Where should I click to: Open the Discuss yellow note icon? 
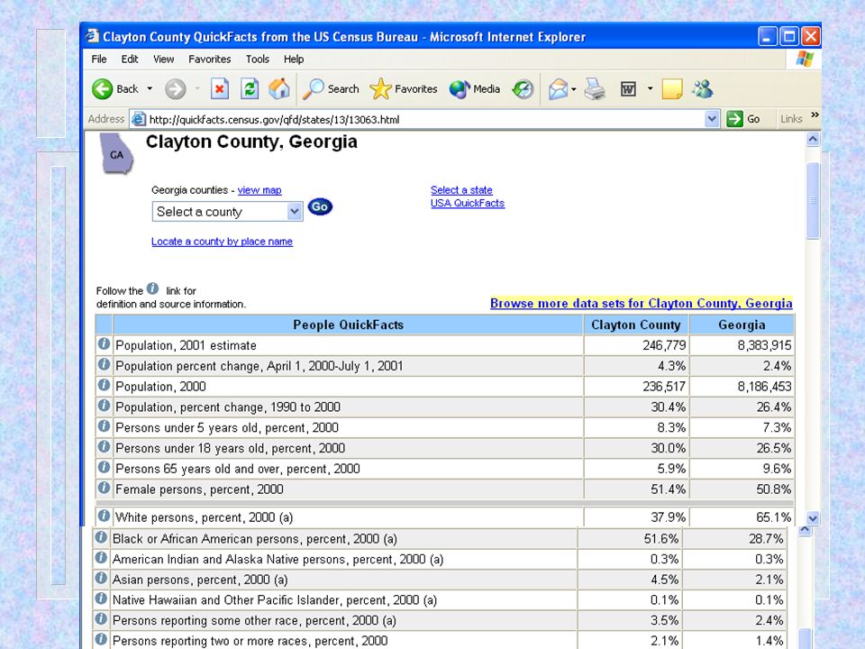[x=672, y=89]
